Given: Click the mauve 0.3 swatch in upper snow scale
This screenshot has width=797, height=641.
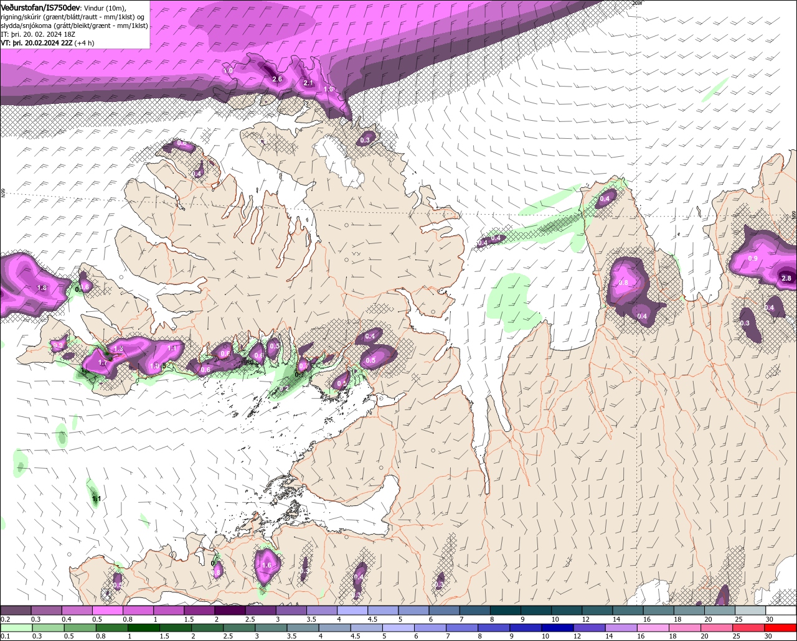Looking at the screenshot, I should (x=46, y=611).
